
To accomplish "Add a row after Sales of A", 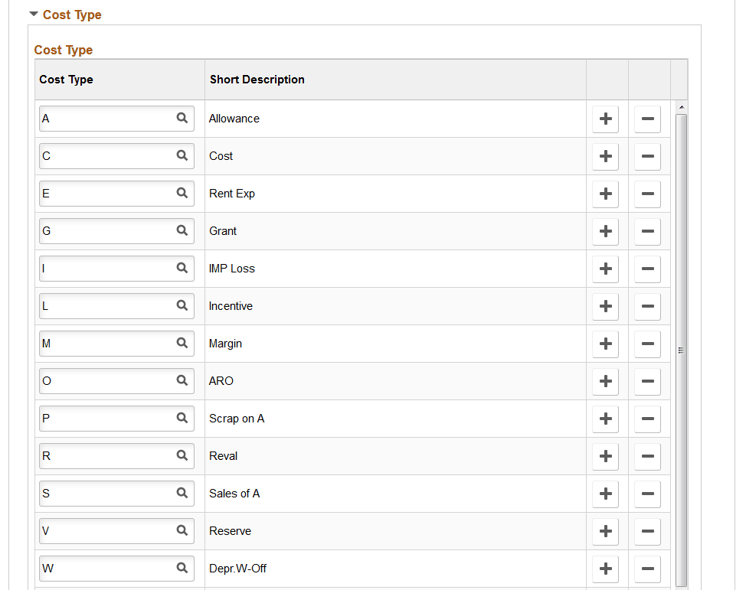I will (x=605, y=494).
